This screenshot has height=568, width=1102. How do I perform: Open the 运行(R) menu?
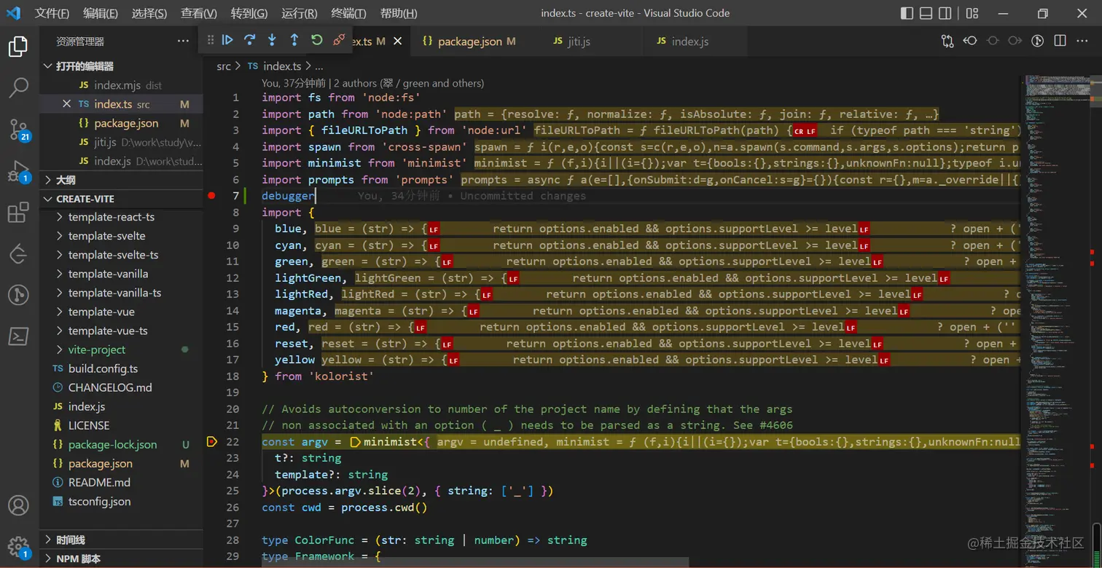click(x=299, y=13)
